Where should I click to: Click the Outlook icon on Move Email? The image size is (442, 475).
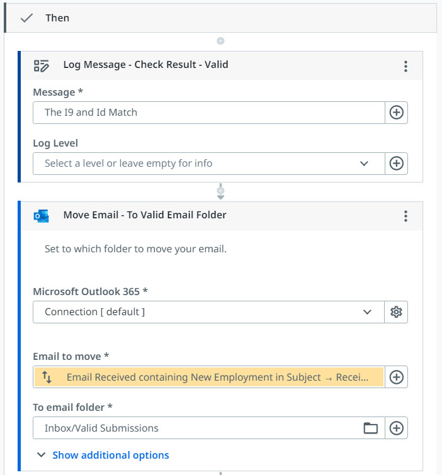coord(42,216)
